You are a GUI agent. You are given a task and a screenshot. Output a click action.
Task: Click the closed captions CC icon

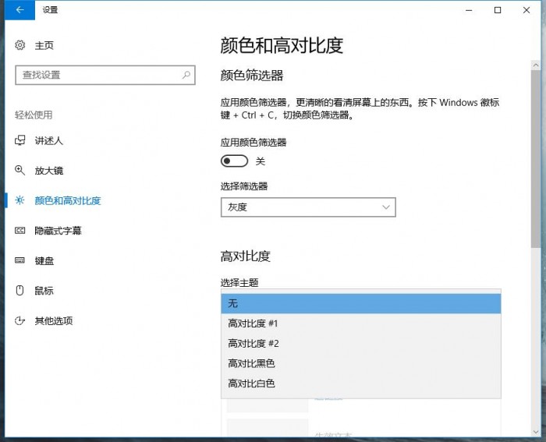[19, 231]
